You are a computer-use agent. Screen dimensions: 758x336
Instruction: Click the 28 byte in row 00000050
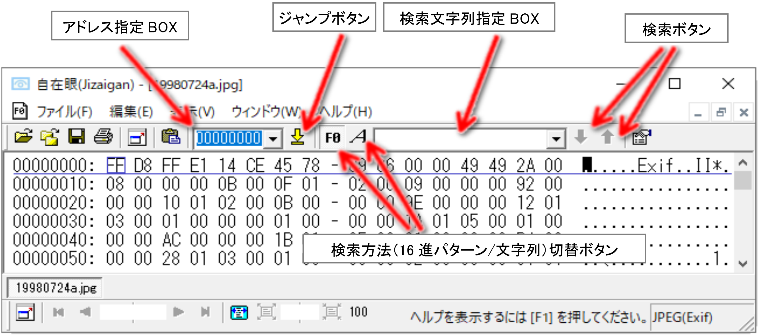tap(171, 259)
